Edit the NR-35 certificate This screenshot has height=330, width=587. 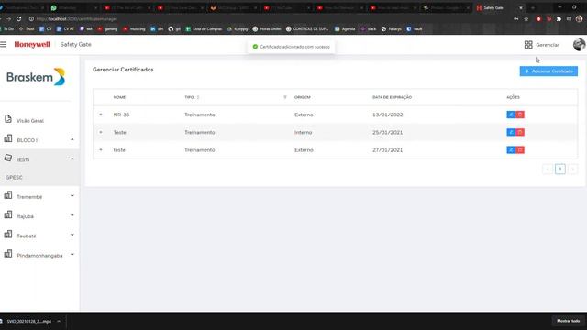click(x=511, y=115)
